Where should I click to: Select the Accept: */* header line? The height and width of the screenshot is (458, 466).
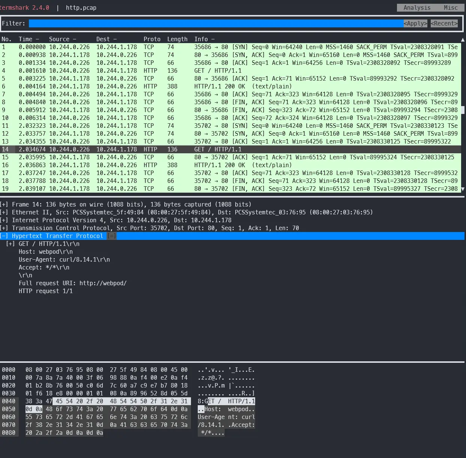(x=44, y=267)
